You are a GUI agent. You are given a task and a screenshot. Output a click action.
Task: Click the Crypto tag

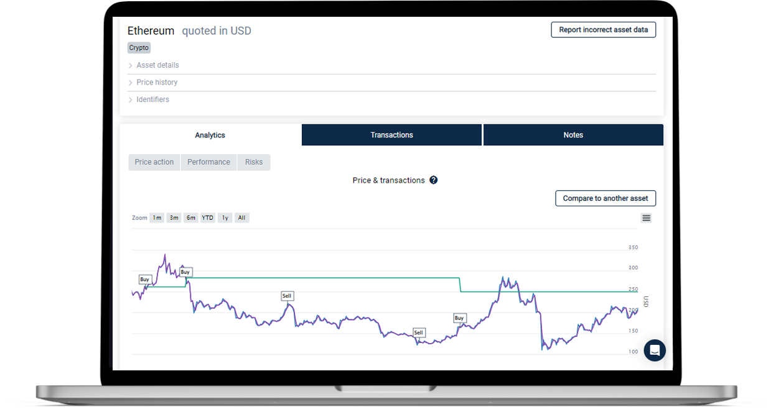coord(139,48)
